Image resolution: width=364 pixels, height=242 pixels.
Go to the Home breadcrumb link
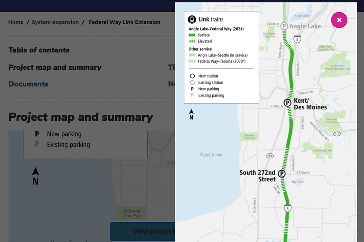click(16, 22)
